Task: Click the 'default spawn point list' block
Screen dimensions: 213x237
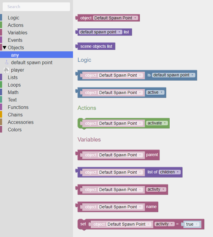Action: point(127,32)
